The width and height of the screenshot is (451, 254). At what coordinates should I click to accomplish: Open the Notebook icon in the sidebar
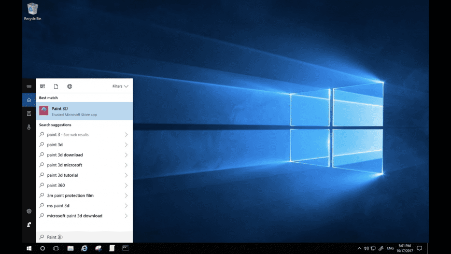click(x=29, y=113)
